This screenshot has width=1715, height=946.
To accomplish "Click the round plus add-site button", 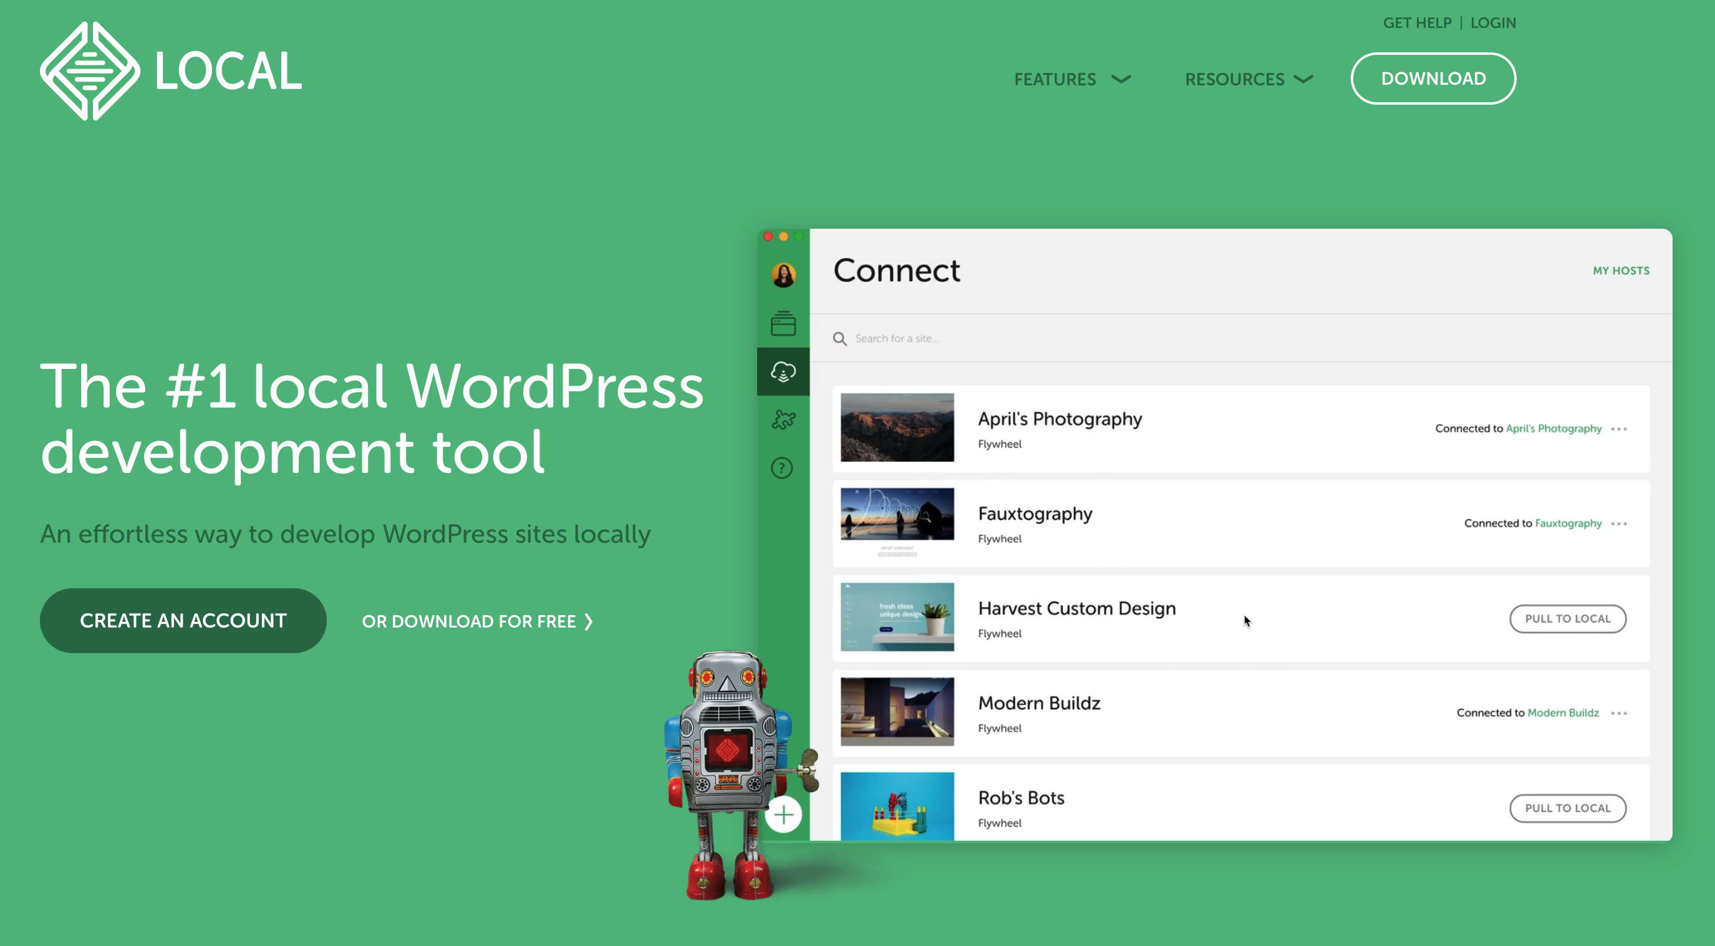I will click(784, 814).
